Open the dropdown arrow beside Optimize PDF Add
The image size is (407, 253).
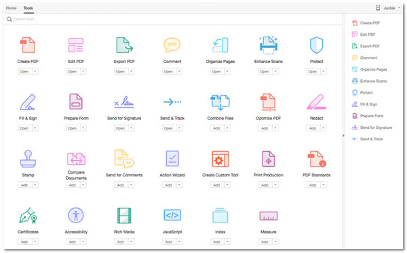[275, 128]
